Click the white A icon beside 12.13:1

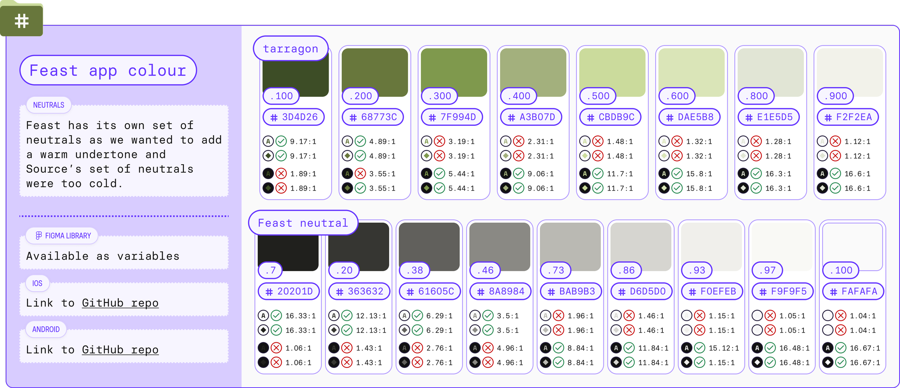[334, 316]
